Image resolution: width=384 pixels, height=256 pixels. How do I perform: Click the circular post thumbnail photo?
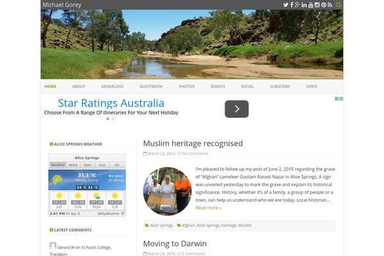(168, 191)
